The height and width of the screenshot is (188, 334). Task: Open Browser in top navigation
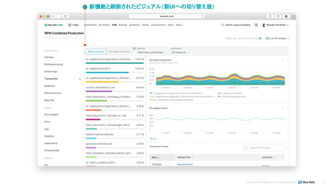point(123,25)
